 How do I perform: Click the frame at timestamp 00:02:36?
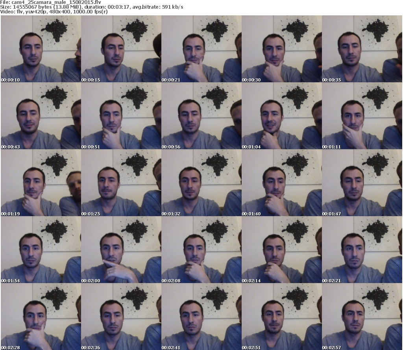tap(121, 316)
